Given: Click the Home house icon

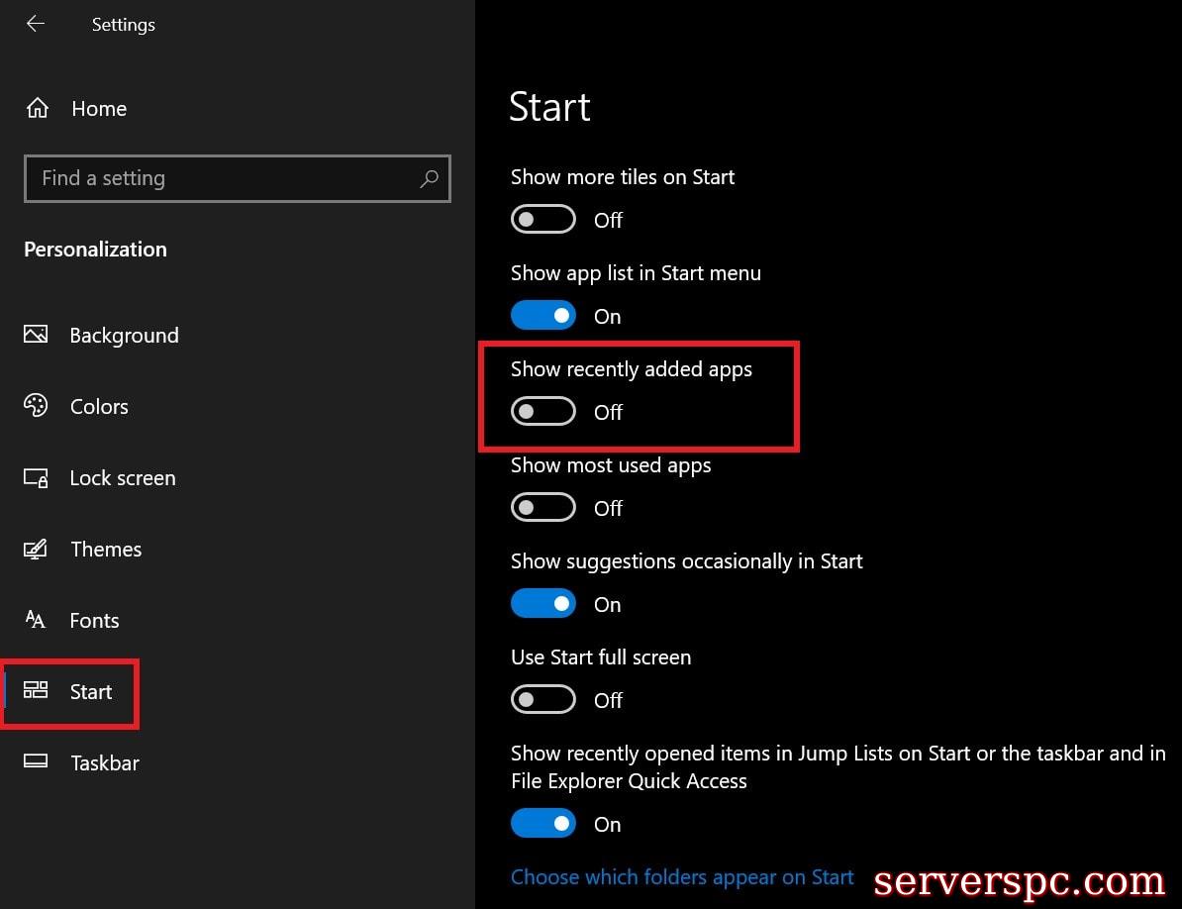Looking at the screenshot, I should [38, 108].
